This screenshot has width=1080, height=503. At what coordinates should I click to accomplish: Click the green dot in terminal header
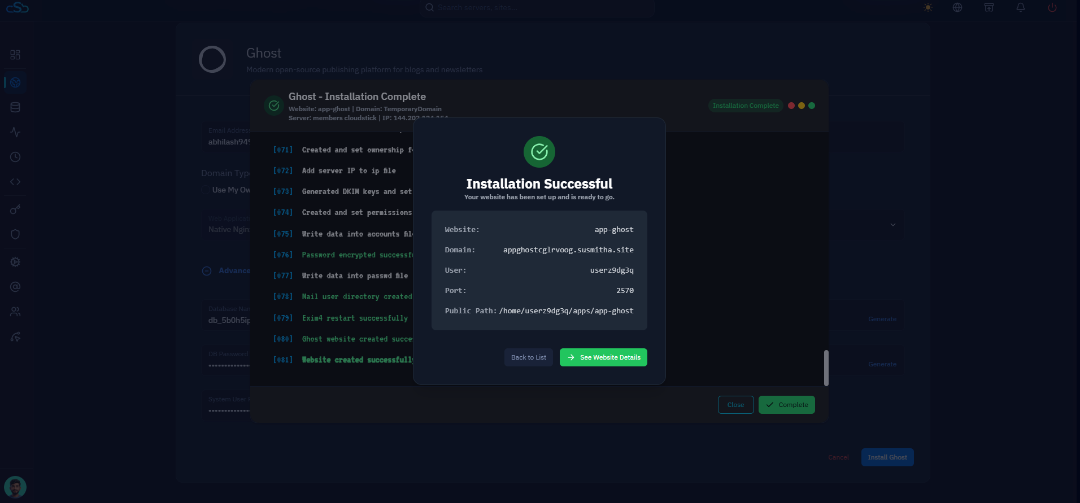coord(812,106)
